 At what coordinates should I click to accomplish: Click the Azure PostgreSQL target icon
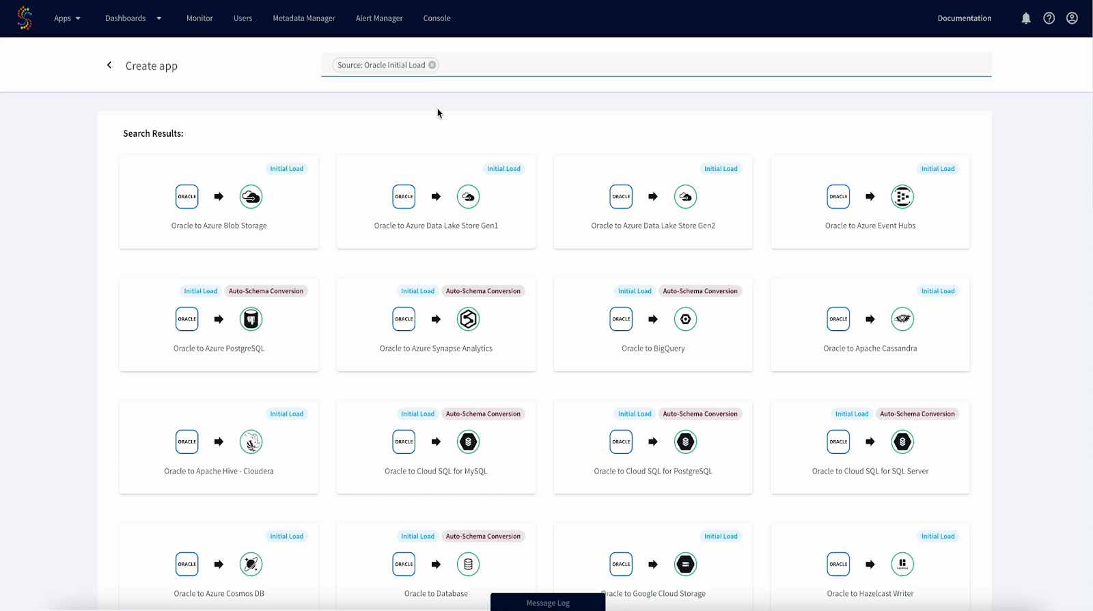click(251, 319)
